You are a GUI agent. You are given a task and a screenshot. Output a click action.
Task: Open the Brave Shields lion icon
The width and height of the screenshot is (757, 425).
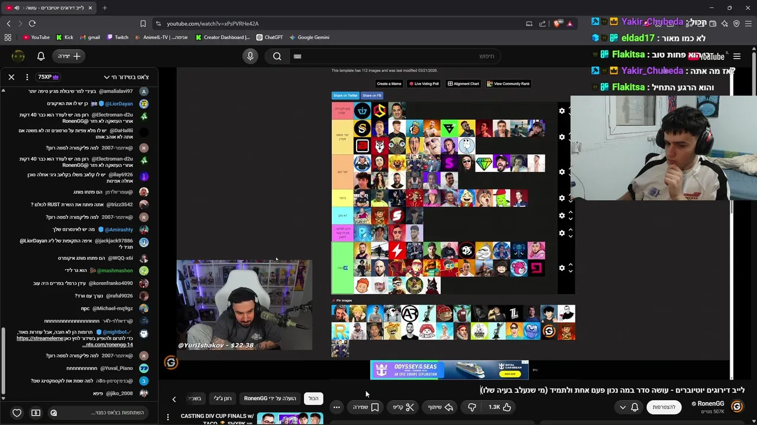[558, 24]
